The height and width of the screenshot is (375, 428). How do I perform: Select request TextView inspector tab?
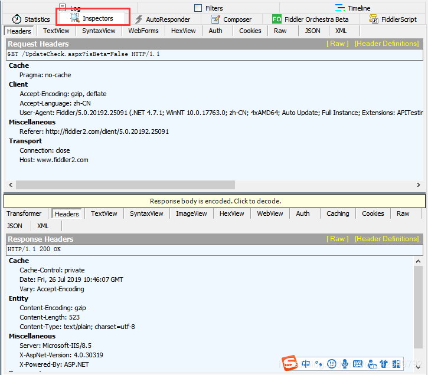coord(56,31)
